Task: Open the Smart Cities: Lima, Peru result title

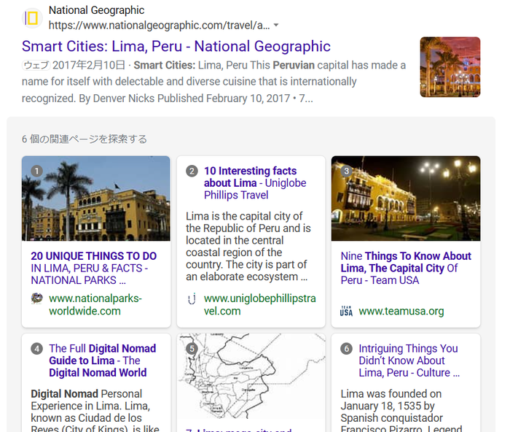Action: [176, 46]
